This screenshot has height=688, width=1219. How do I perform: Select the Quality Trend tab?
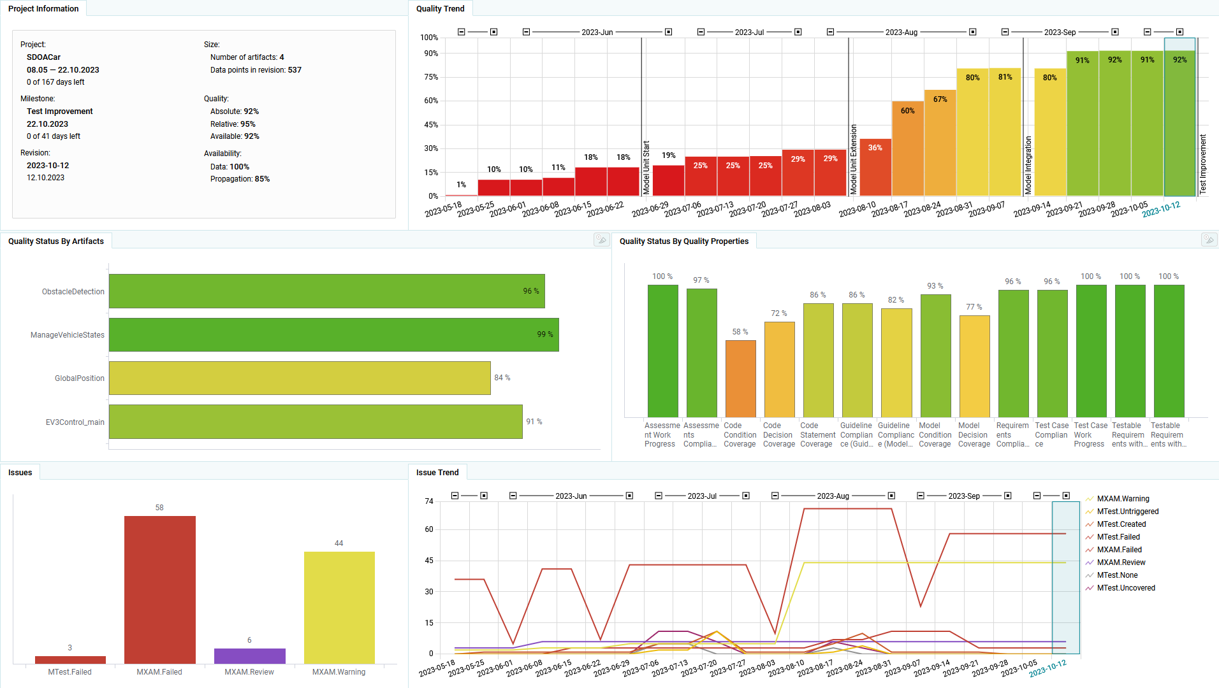[440, 9]
